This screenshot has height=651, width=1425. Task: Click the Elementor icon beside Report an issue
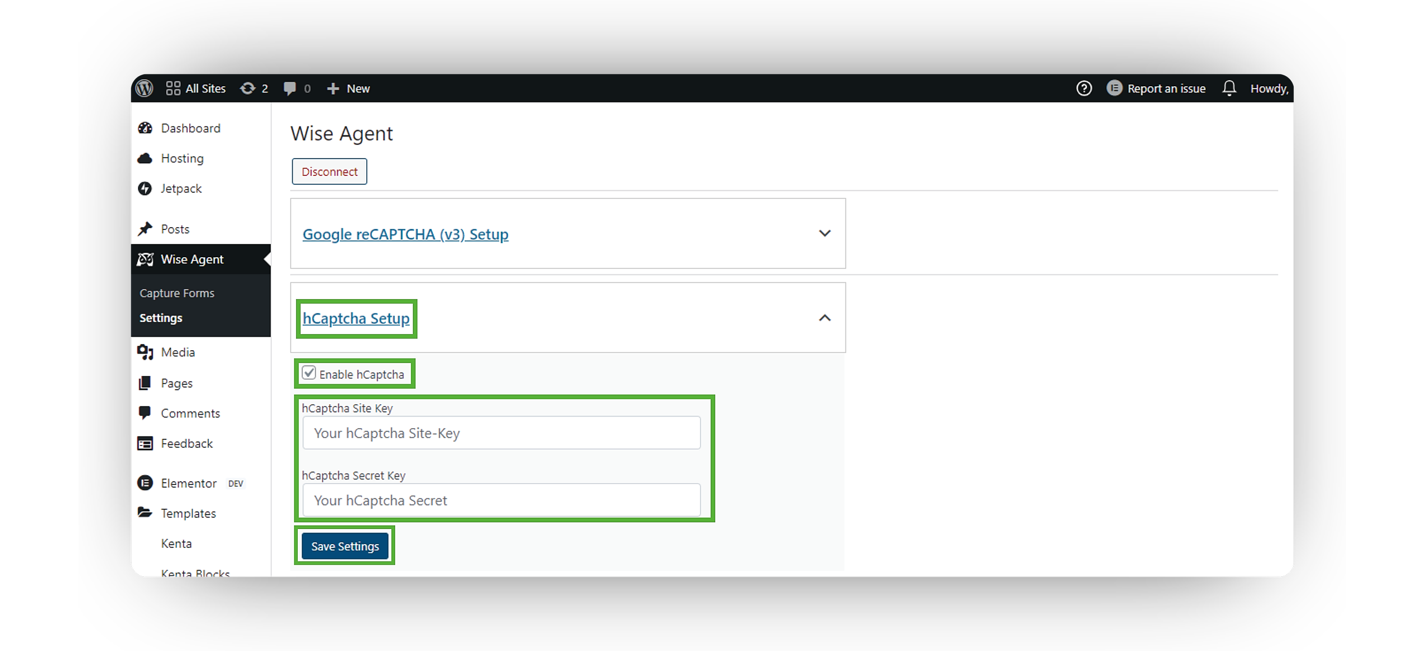tap(1114, 88)
